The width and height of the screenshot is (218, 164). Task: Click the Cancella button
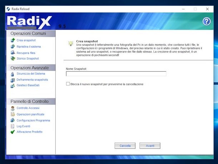coord(125,146)
